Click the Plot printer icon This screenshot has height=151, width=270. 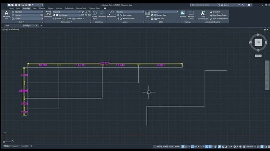[30, 5]
